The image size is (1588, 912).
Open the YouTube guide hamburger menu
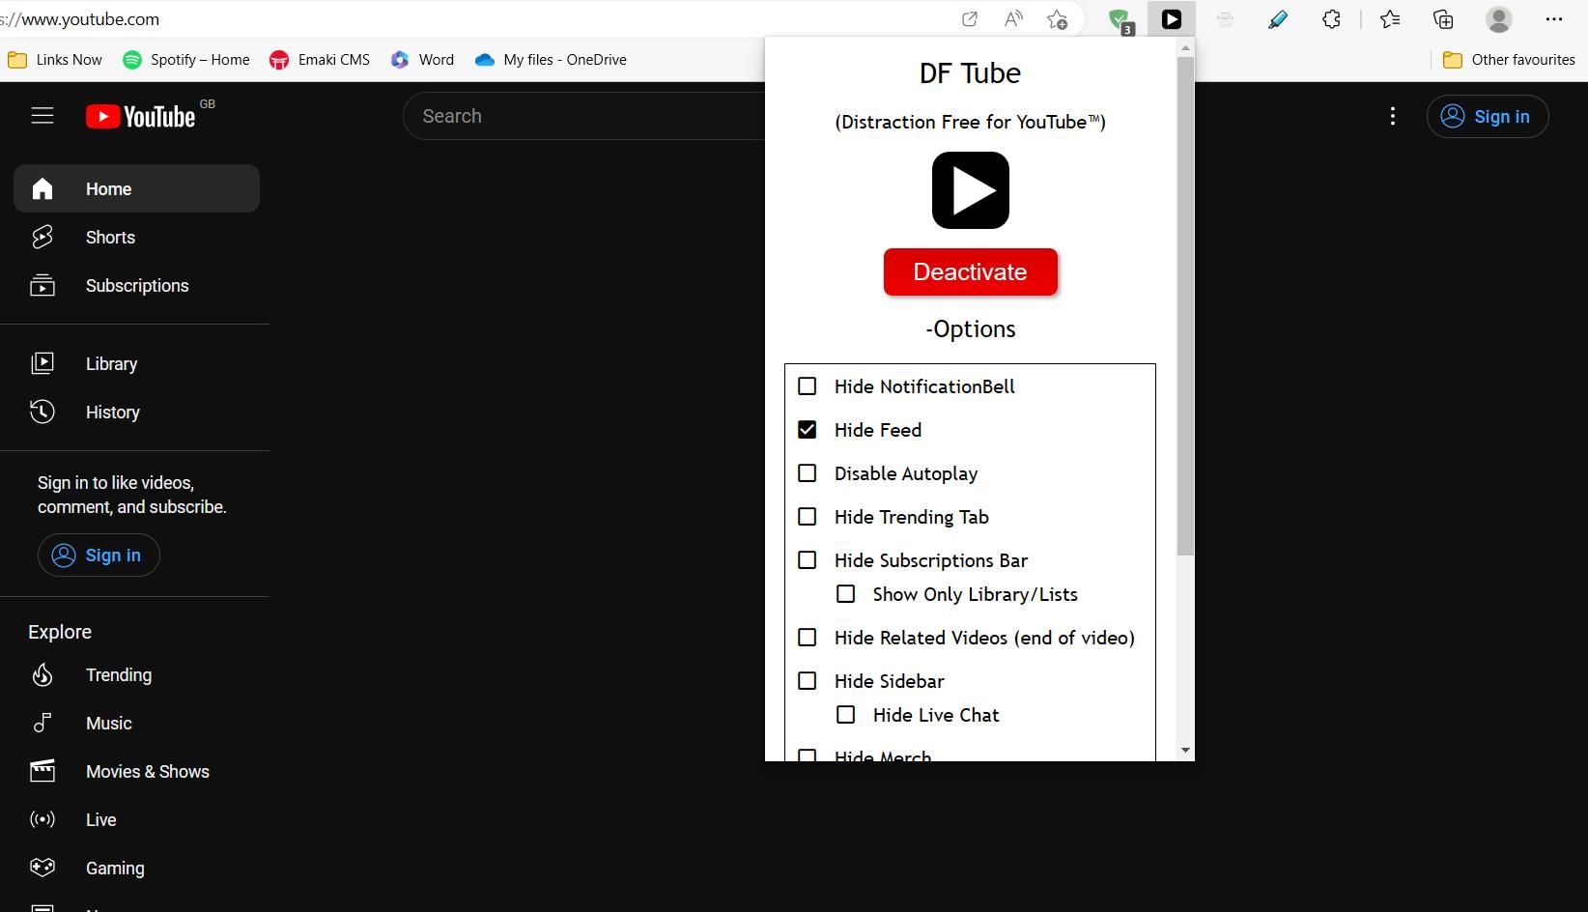[43, 116]
